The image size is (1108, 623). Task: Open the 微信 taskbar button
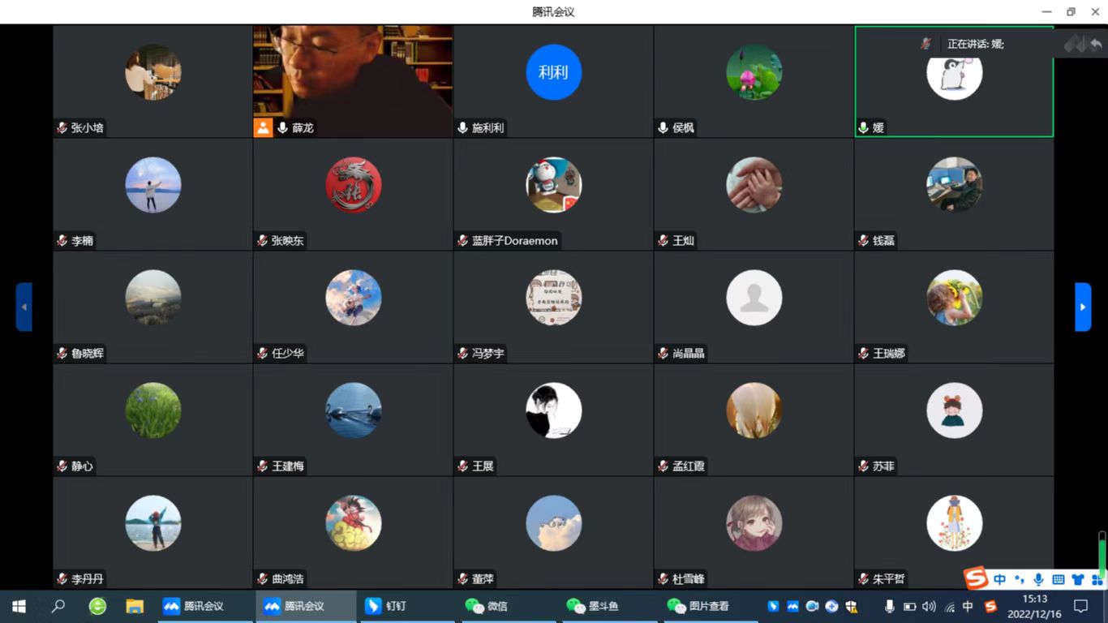coord(487,606)
